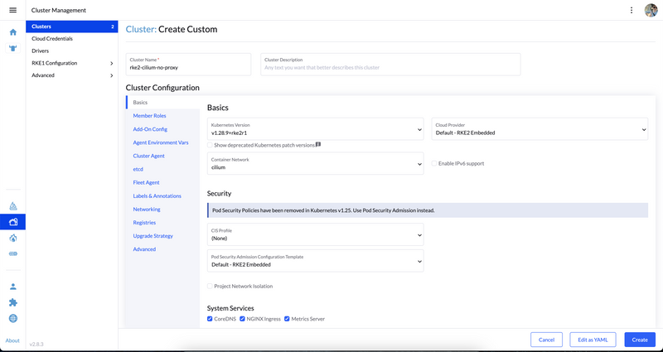
Task: Switch to the Networking tab
Action: pos(147,210)
